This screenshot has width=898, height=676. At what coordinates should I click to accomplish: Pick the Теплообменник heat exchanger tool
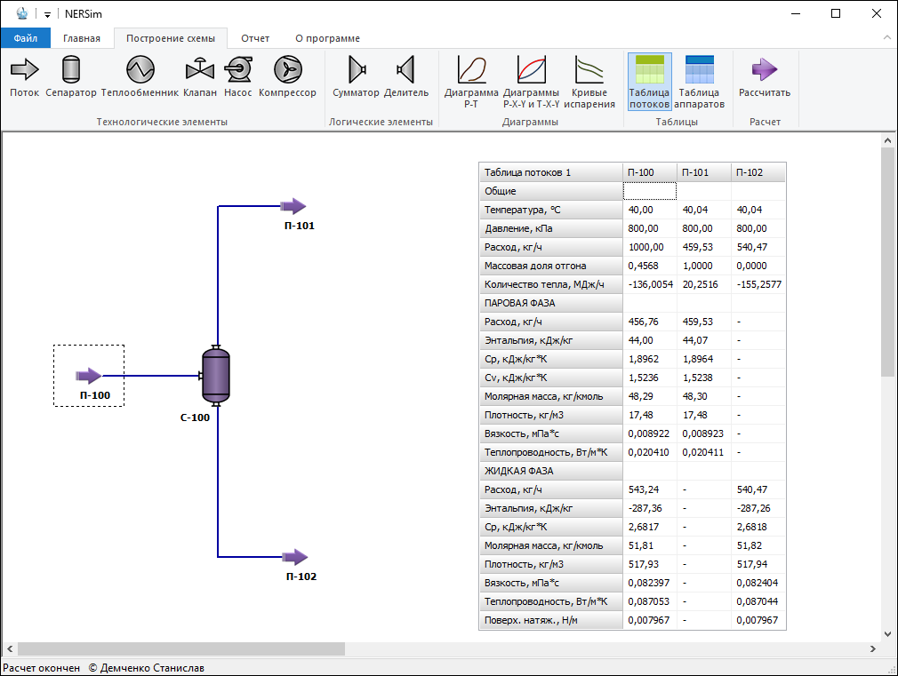tap(140, 76)
